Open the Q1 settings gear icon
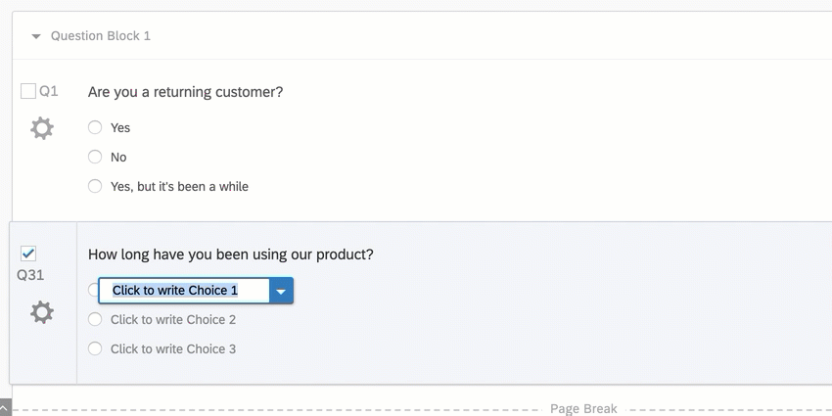The image size is (832, 416). coord(42,128)
